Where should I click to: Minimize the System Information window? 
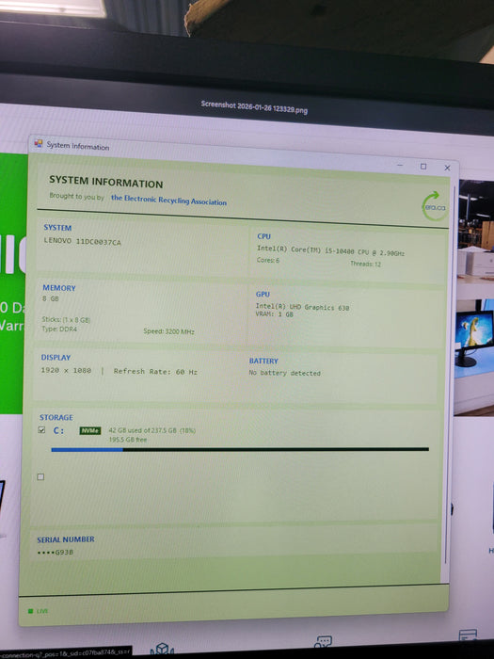(x=400, y=165)
